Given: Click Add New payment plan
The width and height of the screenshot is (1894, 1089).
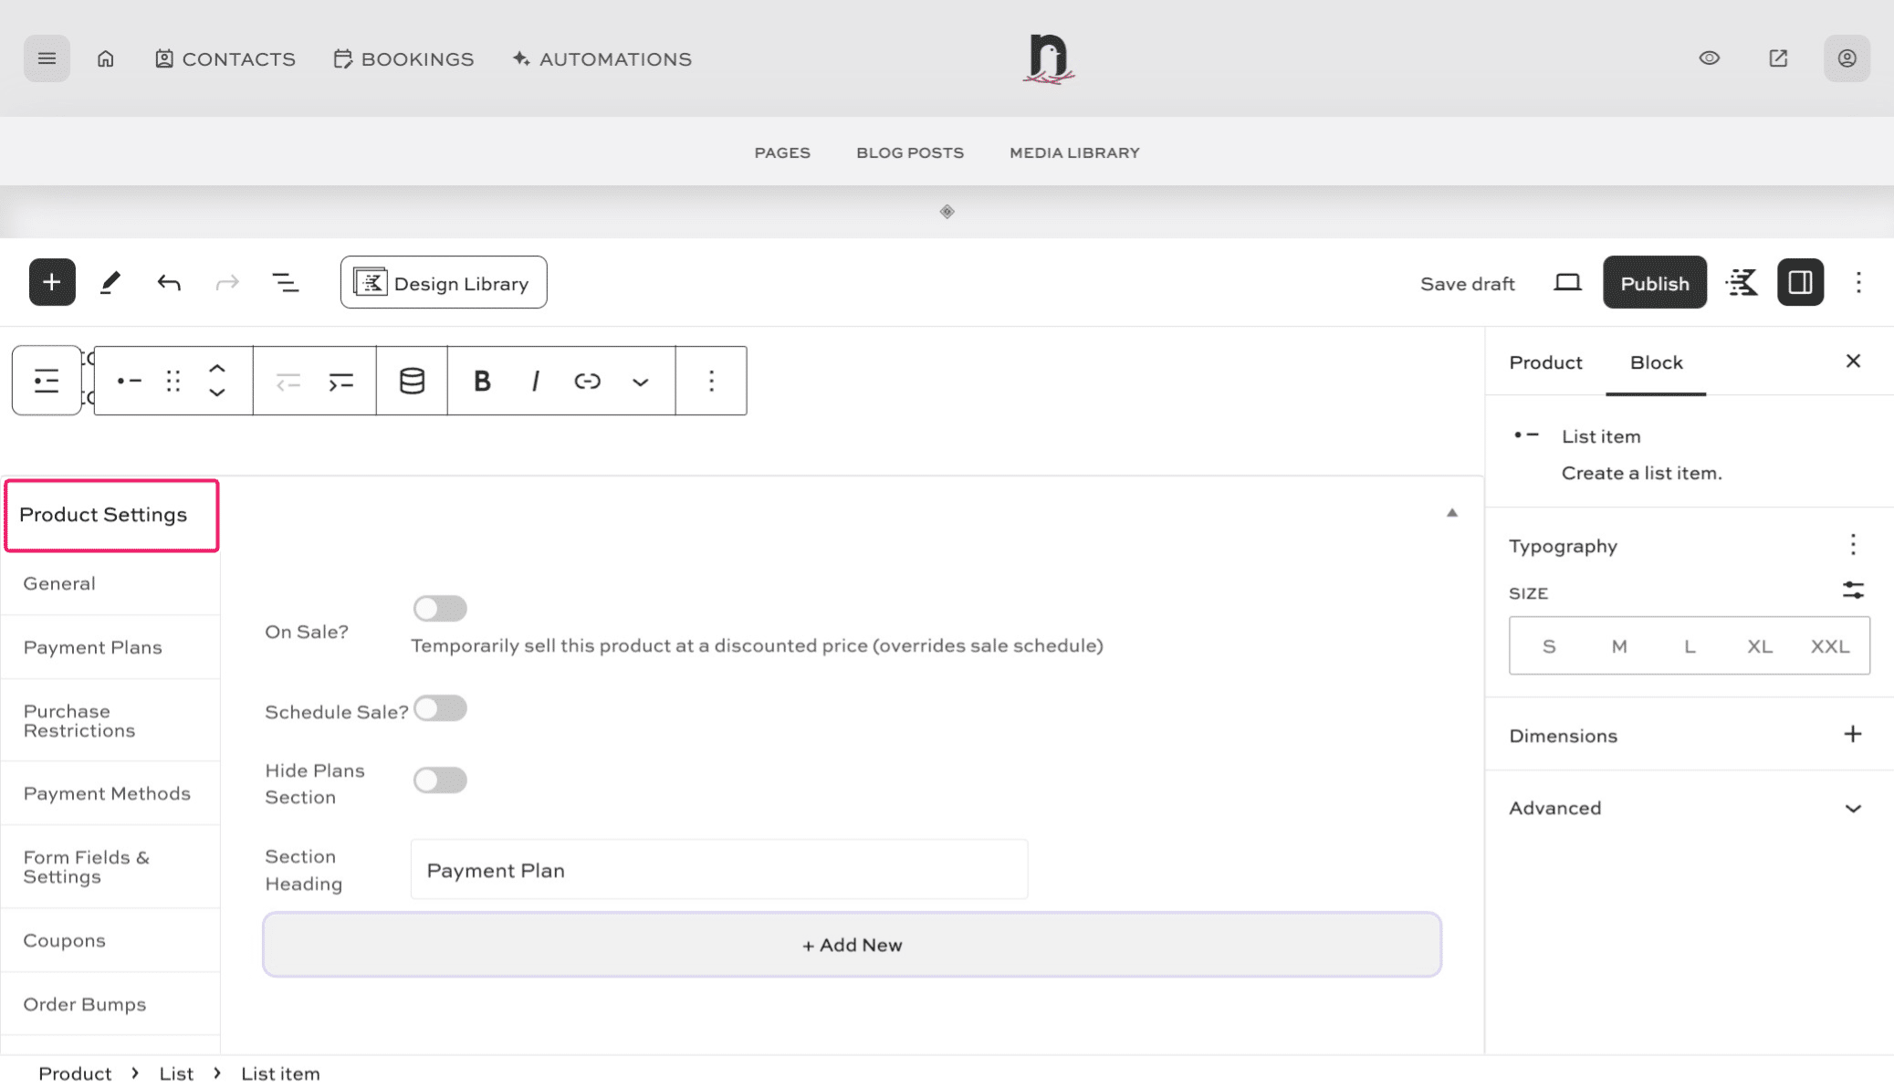Looking at the screenshot, I should pos(851,945).
